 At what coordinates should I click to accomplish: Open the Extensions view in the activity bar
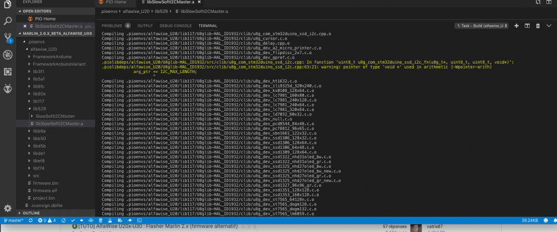(x=8, y=71)
